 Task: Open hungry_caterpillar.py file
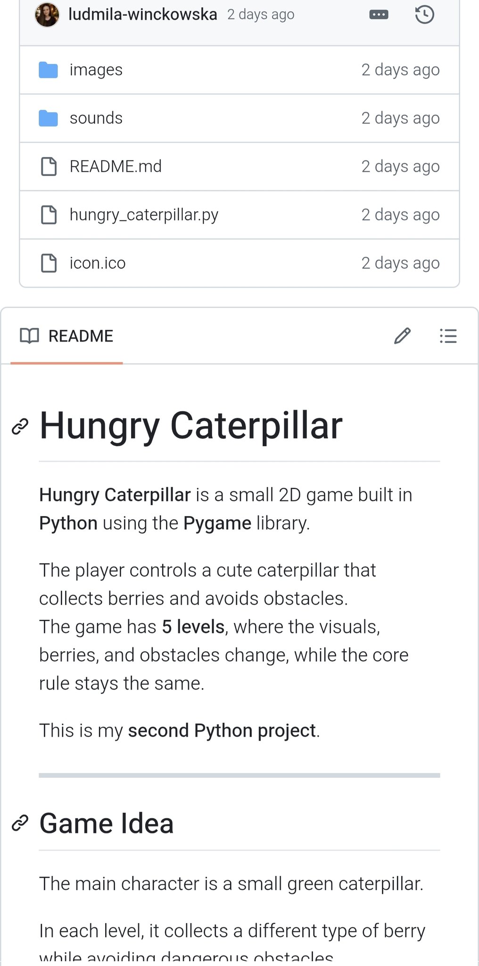[144, 215]
